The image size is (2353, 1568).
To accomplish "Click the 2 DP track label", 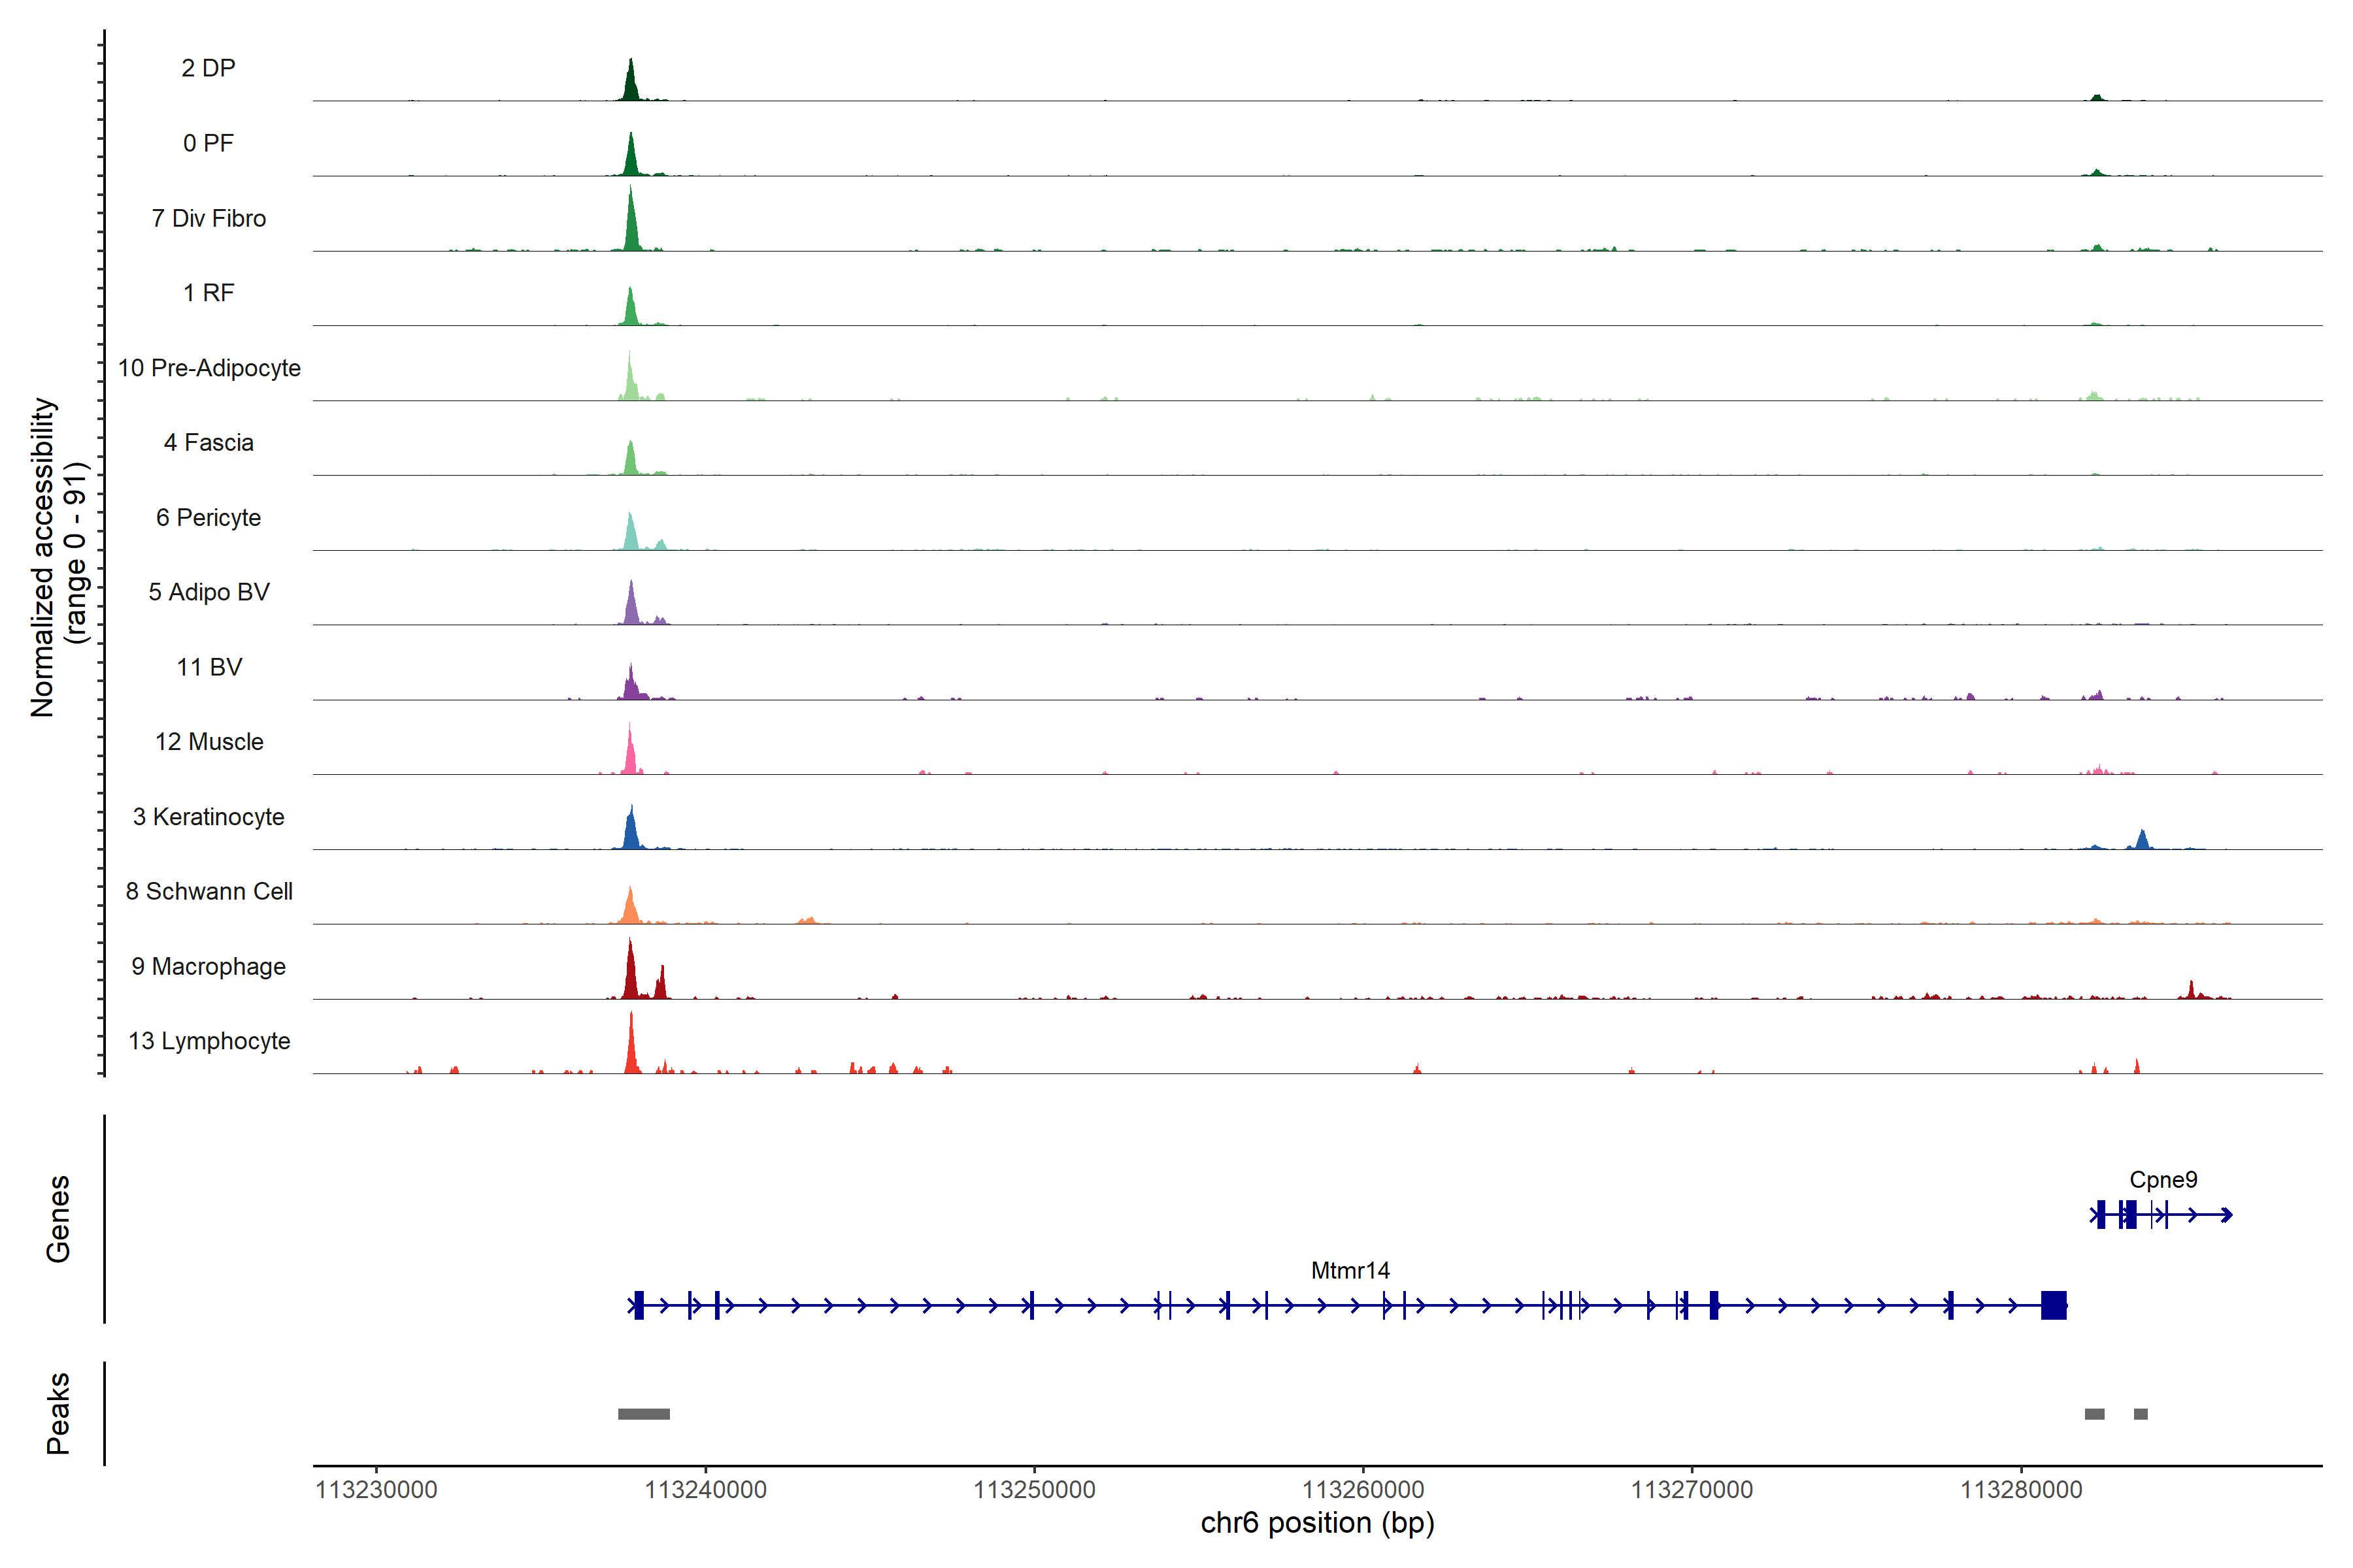I will pos(208,68).
